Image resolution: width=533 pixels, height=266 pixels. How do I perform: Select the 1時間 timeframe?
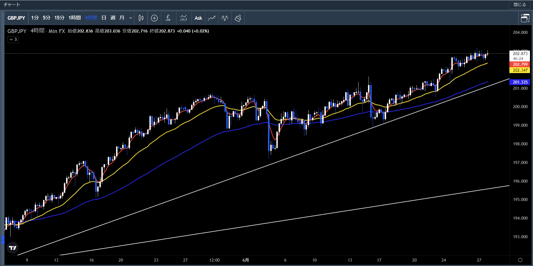75,18
